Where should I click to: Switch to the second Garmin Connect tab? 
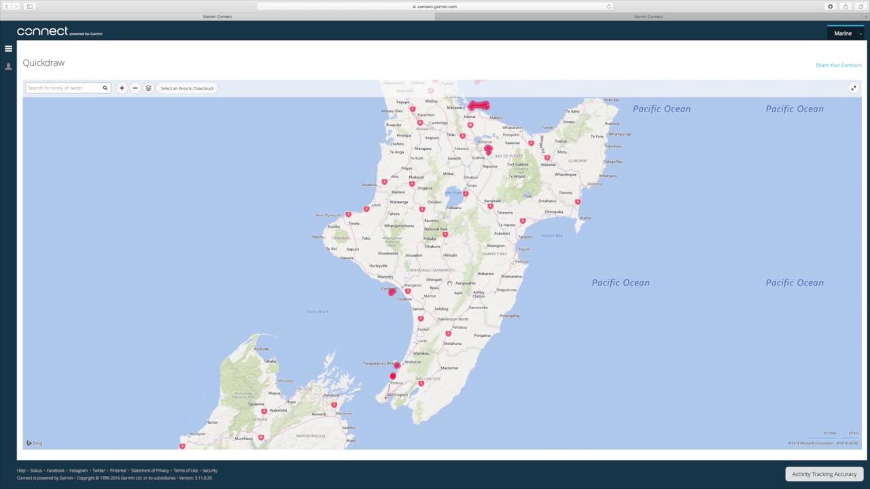pyautogui.click(x=648, y=16)
